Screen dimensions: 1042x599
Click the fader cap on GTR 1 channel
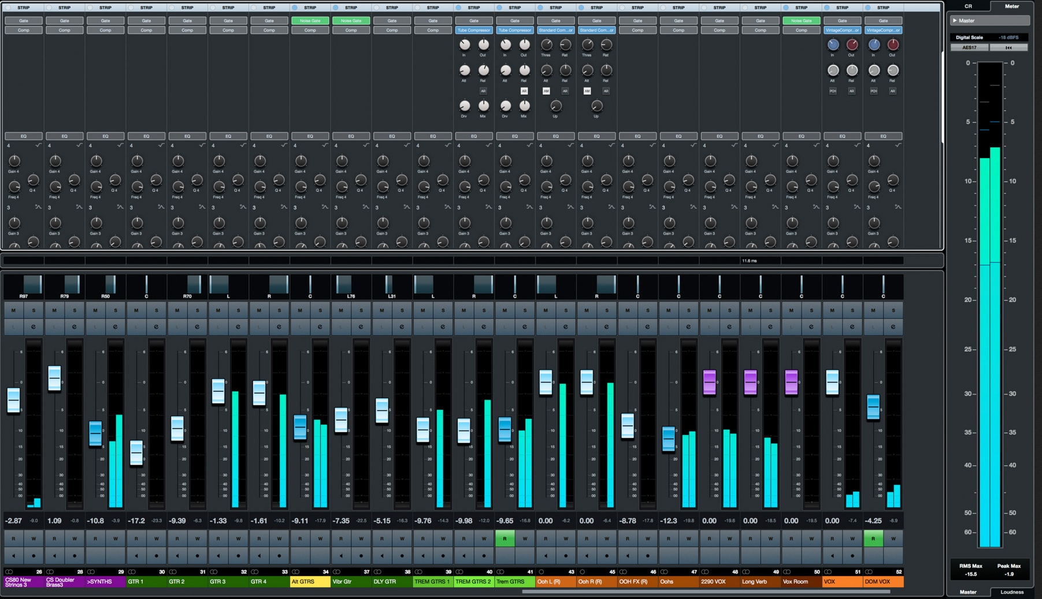pyautogui.click(x=136, y=453)
